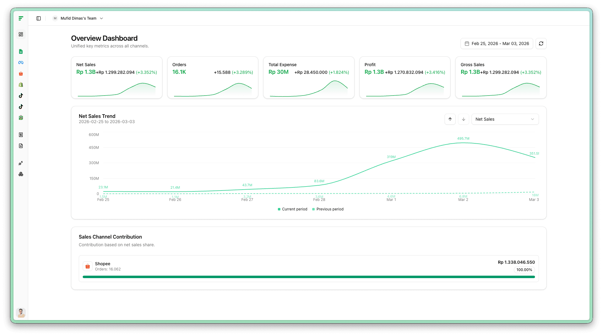Open the products boxes sidebar icon
Image resolution: width=603 pixels, height=336 pixels.
[21, 174]
